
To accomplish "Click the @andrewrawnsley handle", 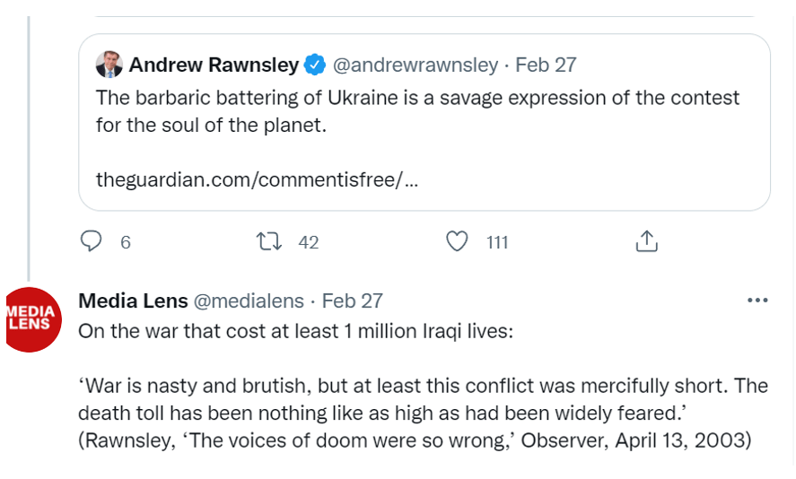I will tap(415, 65).
